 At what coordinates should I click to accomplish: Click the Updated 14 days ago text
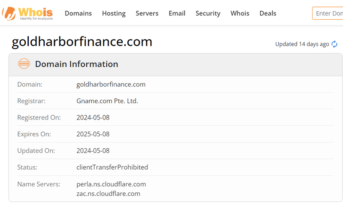pos(302,44)
